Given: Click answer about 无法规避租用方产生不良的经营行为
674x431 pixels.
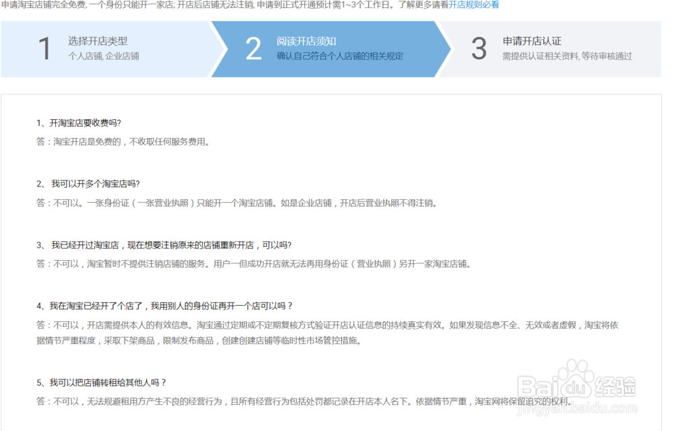Looking at the screenshot, I should point(305,401).
